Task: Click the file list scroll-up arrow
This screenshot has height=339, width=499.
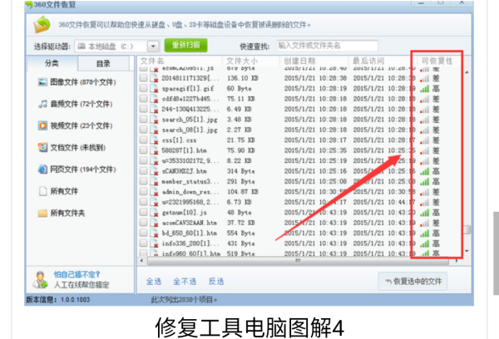Action: 467,72
